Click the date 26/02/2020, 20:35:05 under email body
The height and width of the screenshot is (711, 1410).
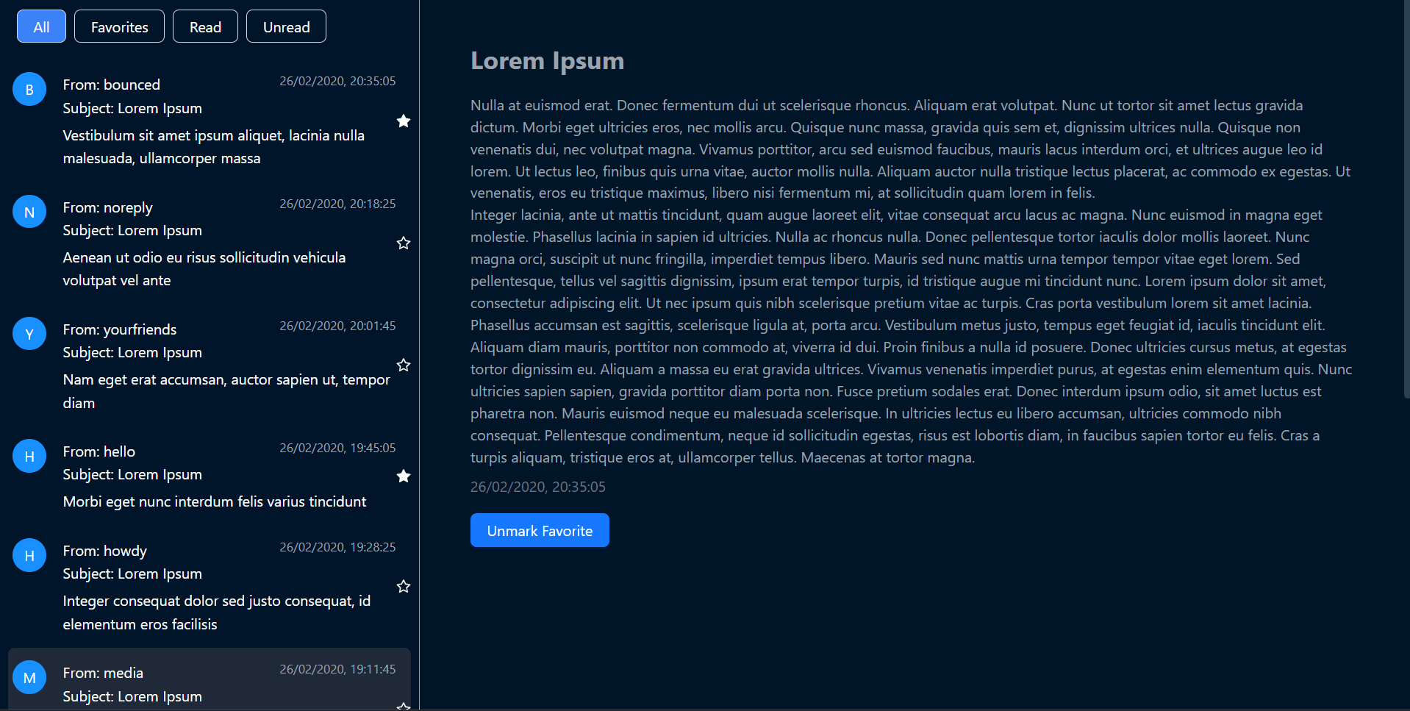538,487
